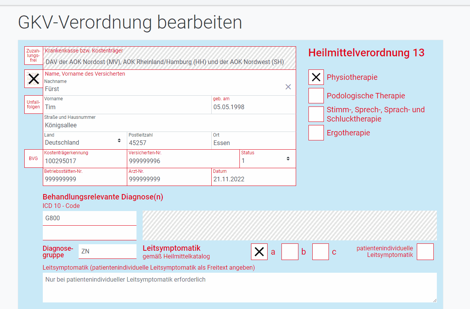The height and width of the screenshot is (309, 470).
Task: Click the Ort field containing Essen
Action: [254, 140]
